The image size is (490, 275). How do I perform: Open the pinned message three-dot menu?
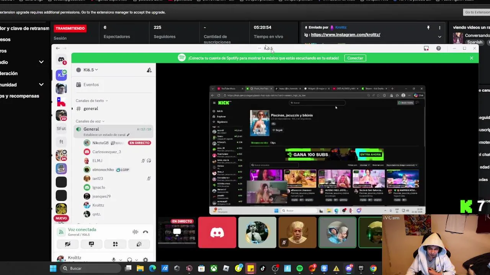tap(439, 27)
